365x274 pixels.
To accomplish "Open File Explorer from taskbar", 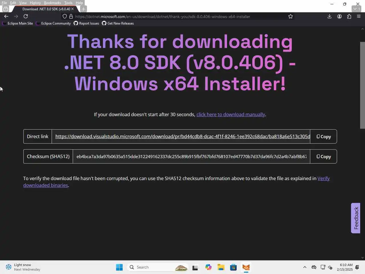I will click(x=221, y=267).
